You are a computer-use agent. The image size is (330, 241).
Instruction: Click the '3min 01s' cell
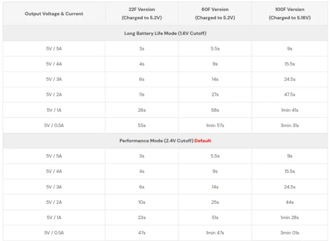(290, 233)
